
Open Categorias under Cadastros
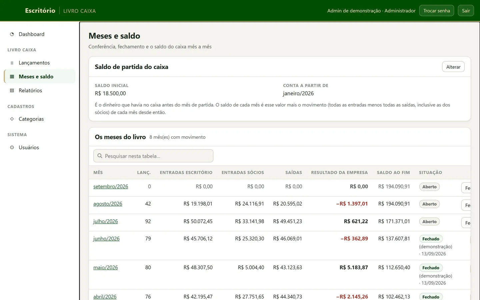click(39, 119)
